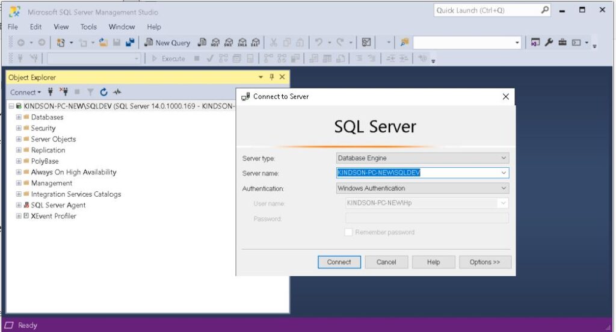Open Activity Monitor icon in Object Explorer toolbar

pyautogui.click(x=117, y=92)
